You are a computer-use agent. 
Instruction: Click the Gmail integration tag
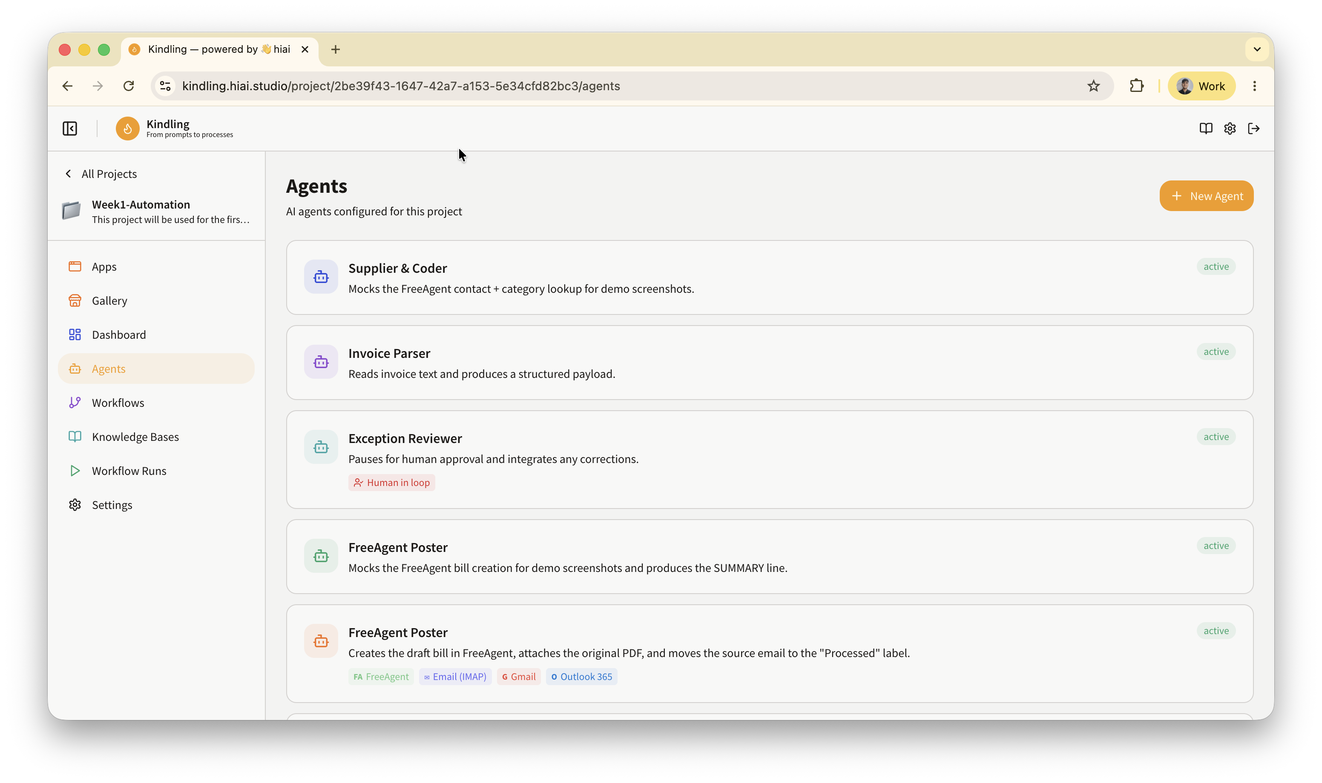pyautogui.click(x=518, y=677)
